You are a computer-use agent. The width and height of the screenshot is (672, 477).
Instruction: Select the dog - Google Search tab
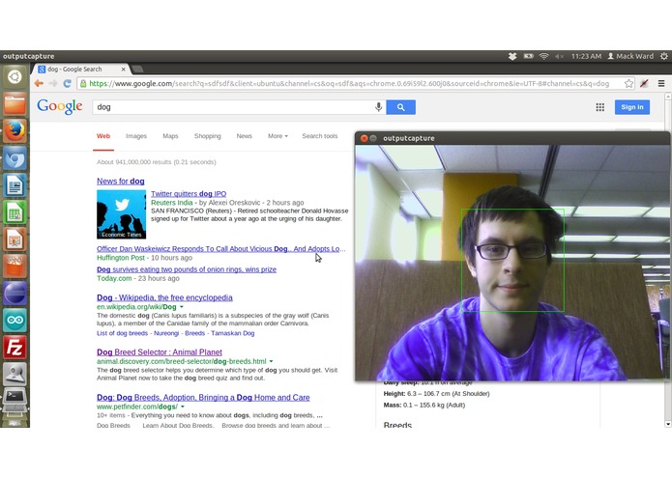[x=79, y=69]
